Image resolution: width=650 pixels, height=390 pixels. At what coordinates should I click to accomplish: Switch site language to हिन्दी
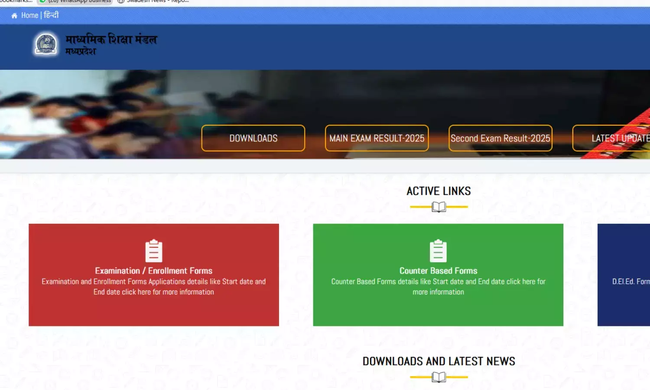click(51, 16)
